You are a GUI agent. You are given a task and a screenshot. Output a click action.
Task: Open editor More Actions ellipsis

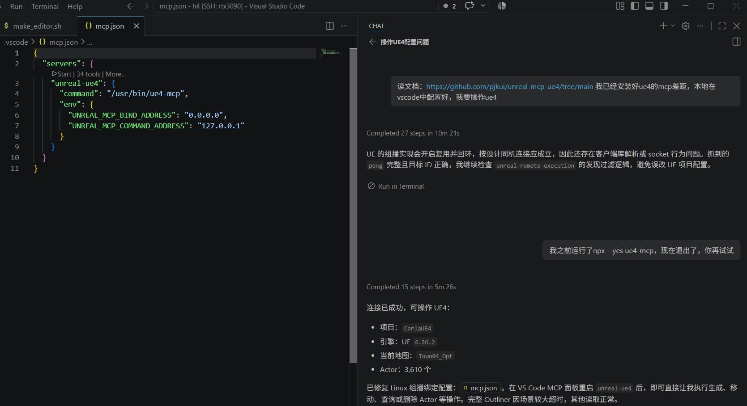344,26
